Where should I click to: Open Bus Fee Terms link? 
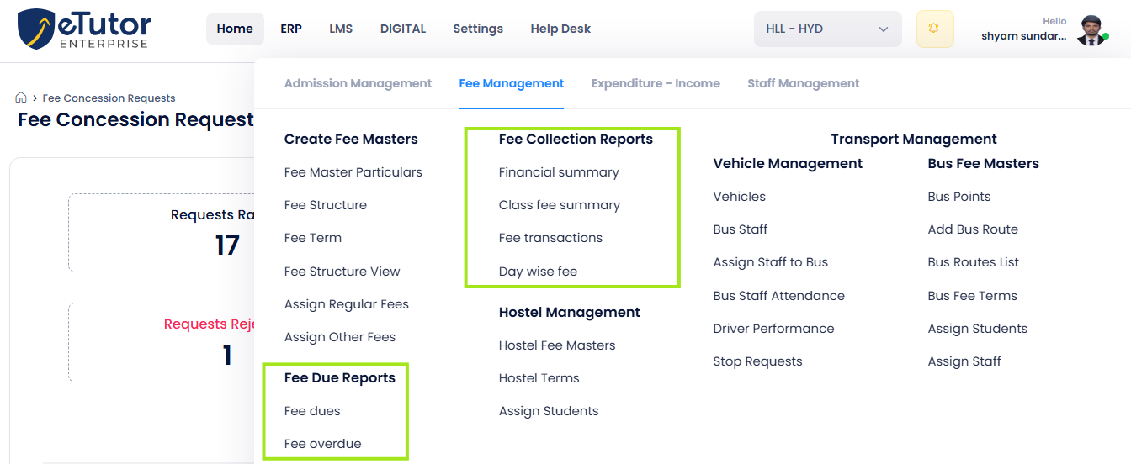pyautogui.click(x=973, y=296)
